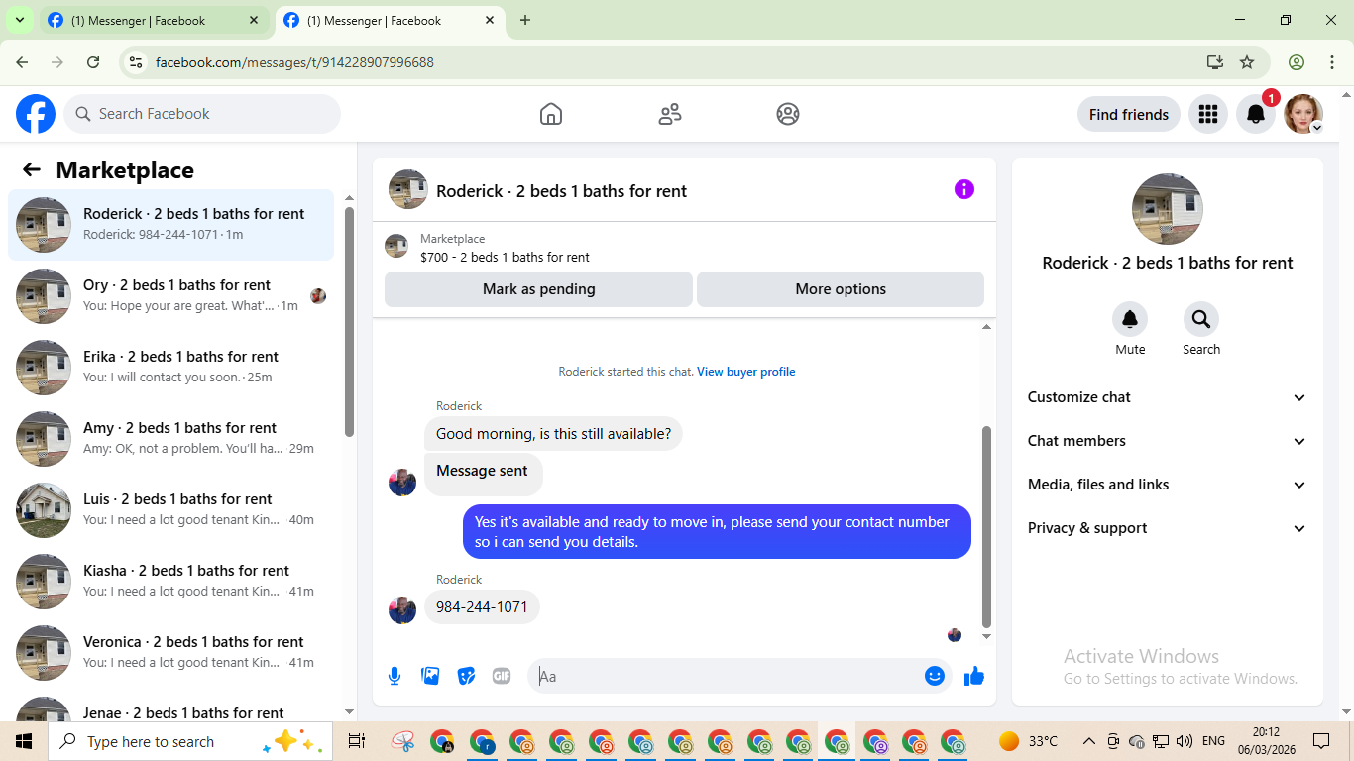The width and height of the screenshot is (1354, 761).
Task: Go back one page in the browser
Action: pos(22,62)
